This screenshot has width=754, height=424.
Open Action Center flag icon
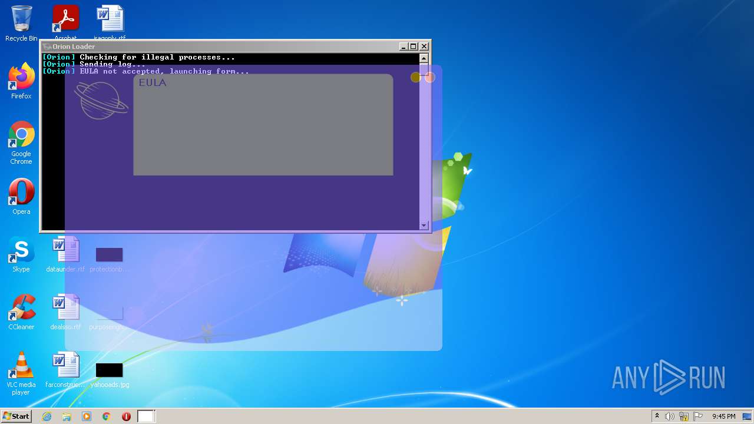click(698, 416)
